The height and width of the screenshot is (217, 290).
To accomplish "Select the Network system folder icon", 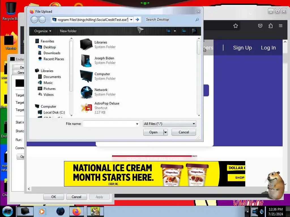I will point(86,92).
